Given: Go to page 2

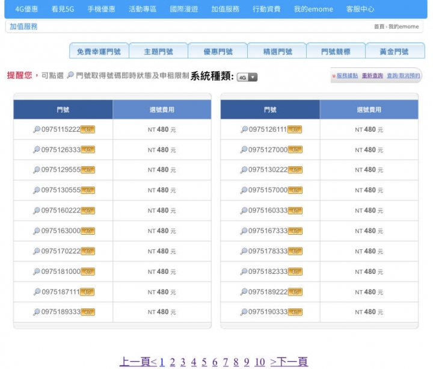Looking at the screenshot, I should (173, 362).
